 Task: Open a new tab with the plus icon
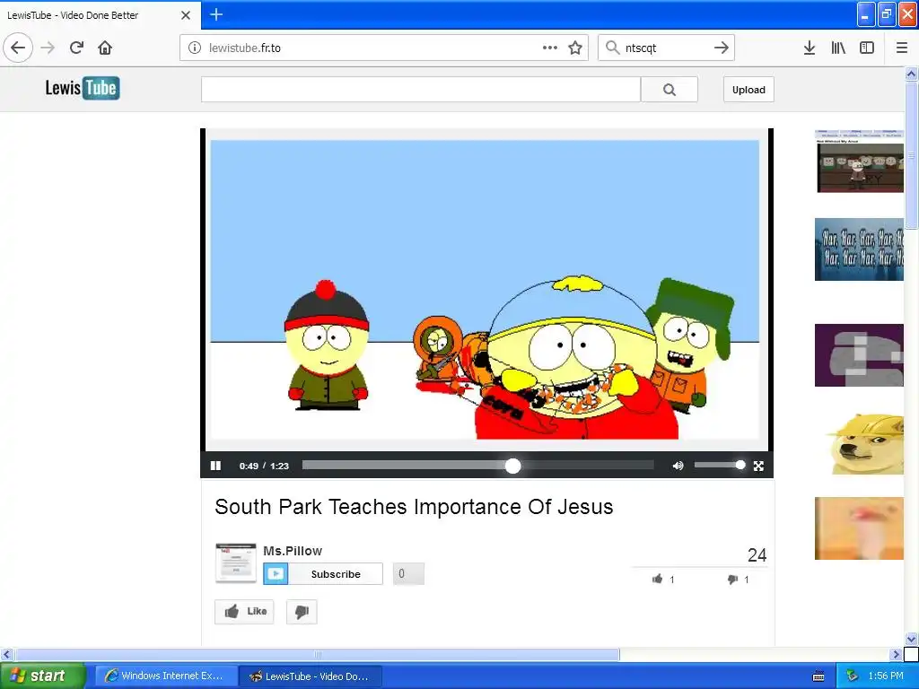[x=216, y=14]
